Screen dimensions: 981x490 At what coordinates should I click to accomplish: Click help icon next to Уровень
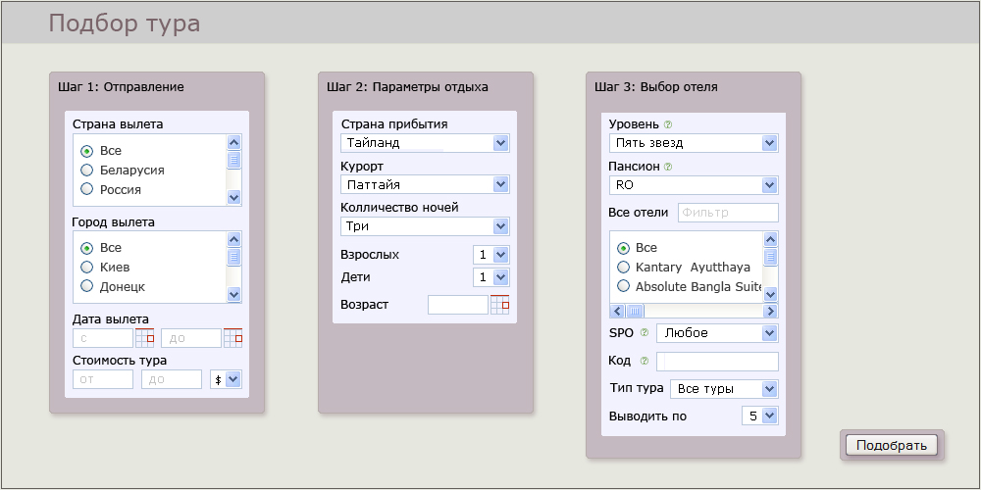click(667, 124)
